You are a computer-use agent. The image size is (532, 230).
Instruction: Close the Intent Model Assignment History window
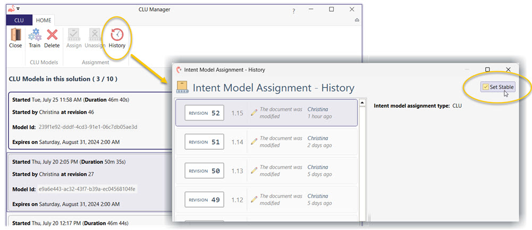pos(508,70)
